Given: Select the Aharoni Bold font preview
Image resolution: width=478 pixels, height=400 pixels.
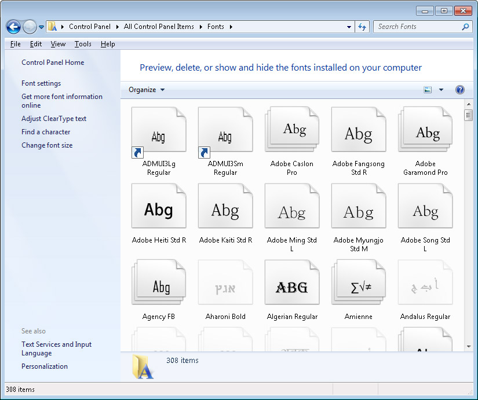Looking at the screenshot, I should [x=225, y=282].
